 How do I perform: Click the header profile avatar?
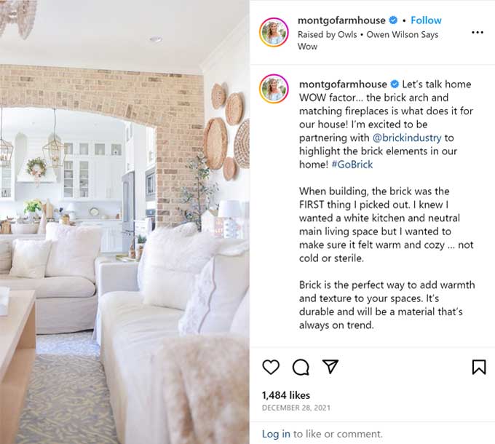click(274, 32)
